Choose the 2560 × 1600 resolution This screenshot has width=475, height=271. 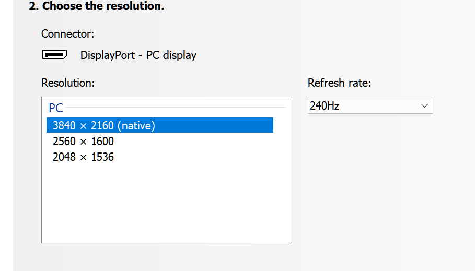(83, 141)
